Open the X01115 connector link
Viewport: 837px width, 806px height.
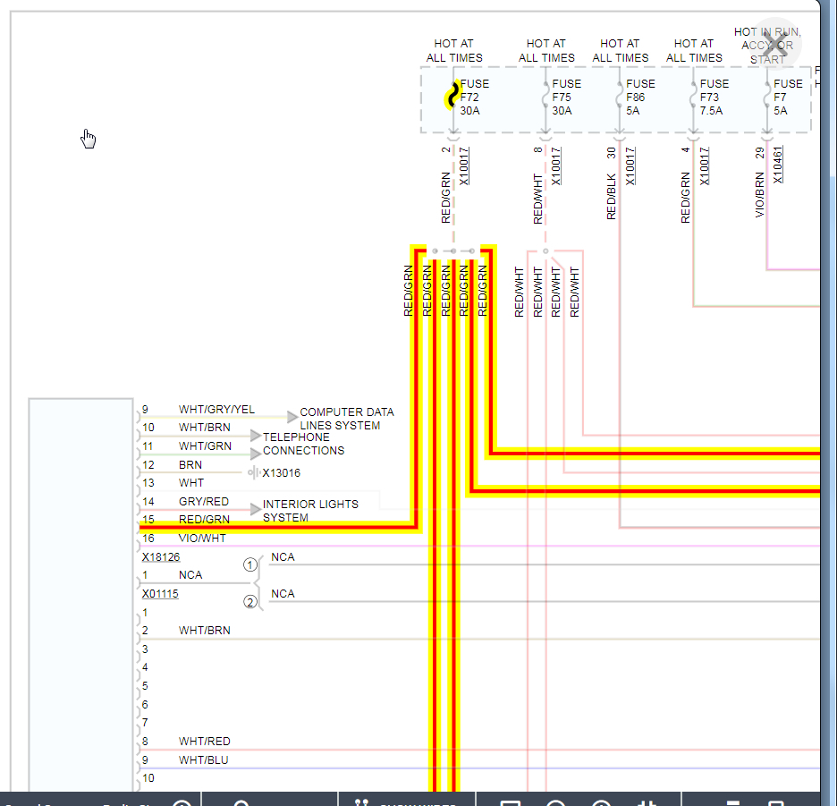coord(160,594)
